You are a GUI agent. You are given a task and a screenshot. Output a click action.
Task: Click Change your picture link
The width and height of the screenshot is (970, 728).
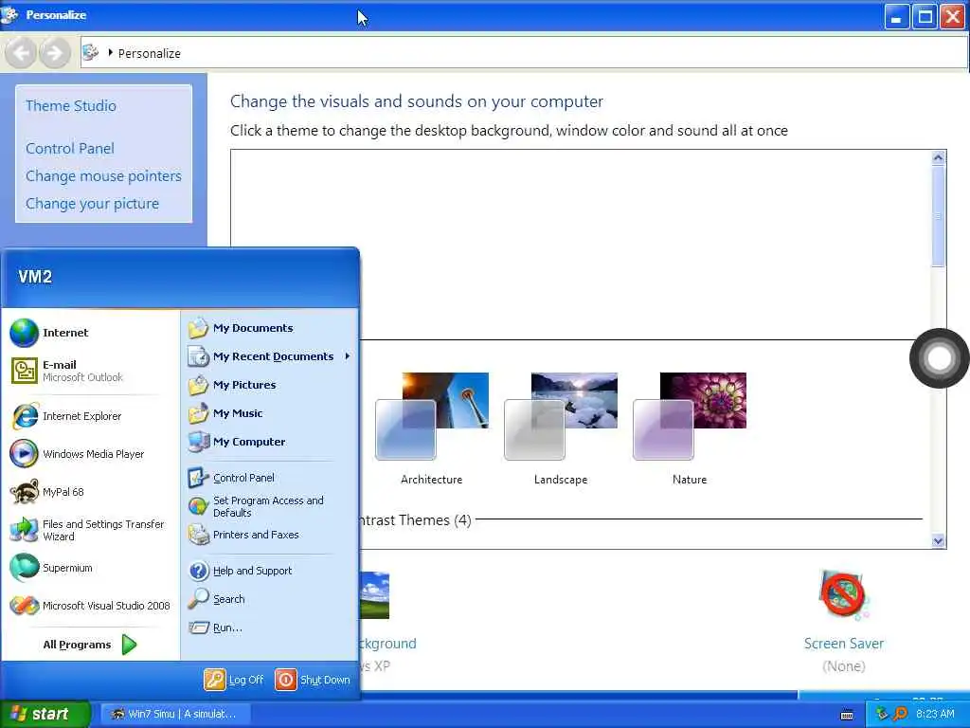click(92, 204)
